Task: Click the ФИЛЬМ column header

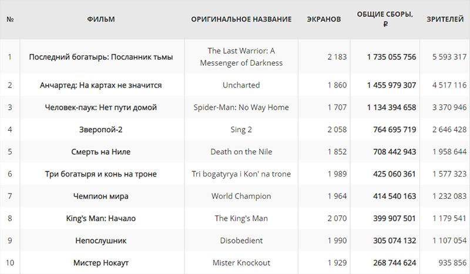Action: [x=100, y=19]
